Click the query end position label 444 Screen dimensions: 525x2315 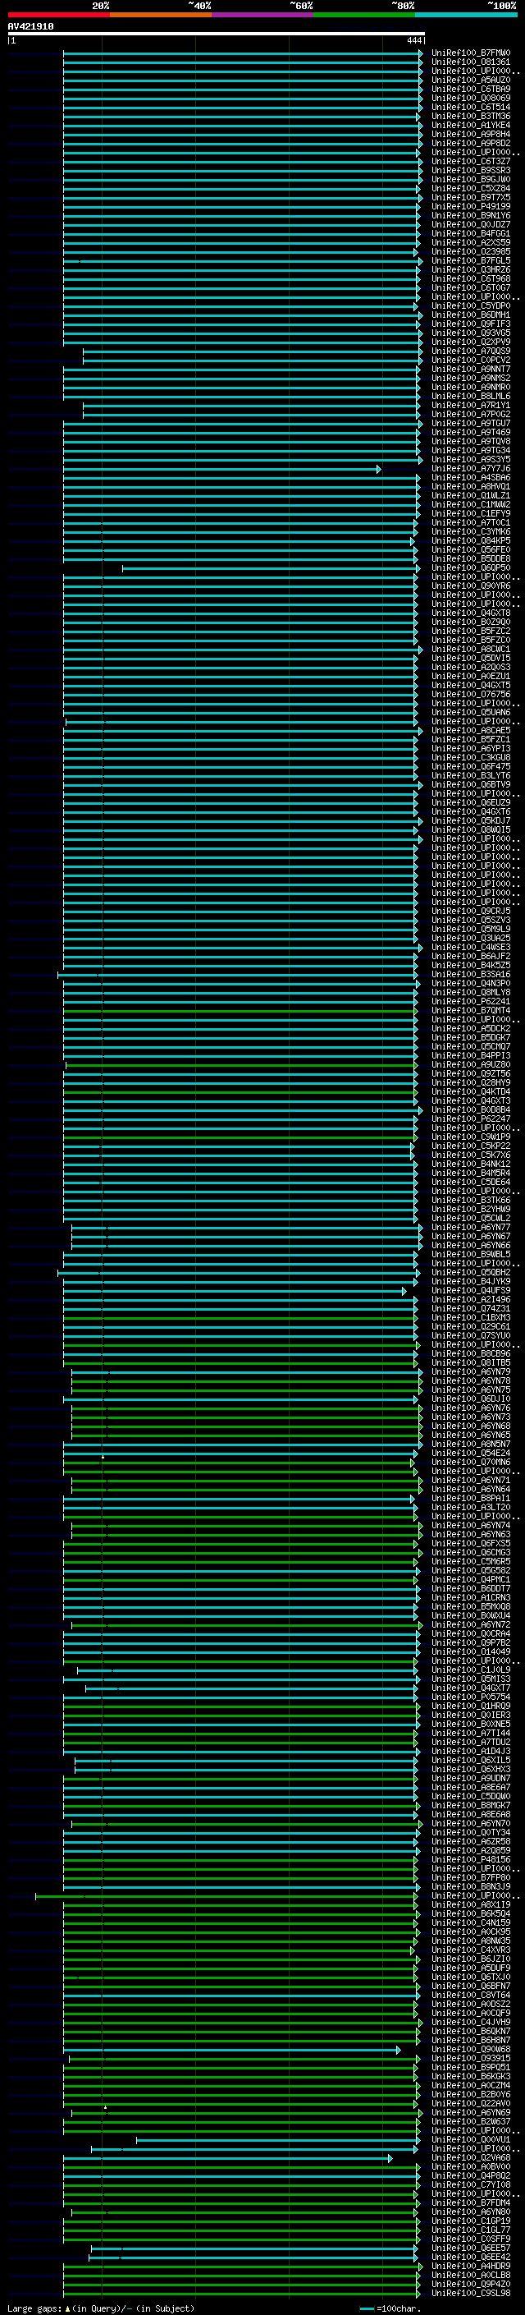(x=413, y=40)
